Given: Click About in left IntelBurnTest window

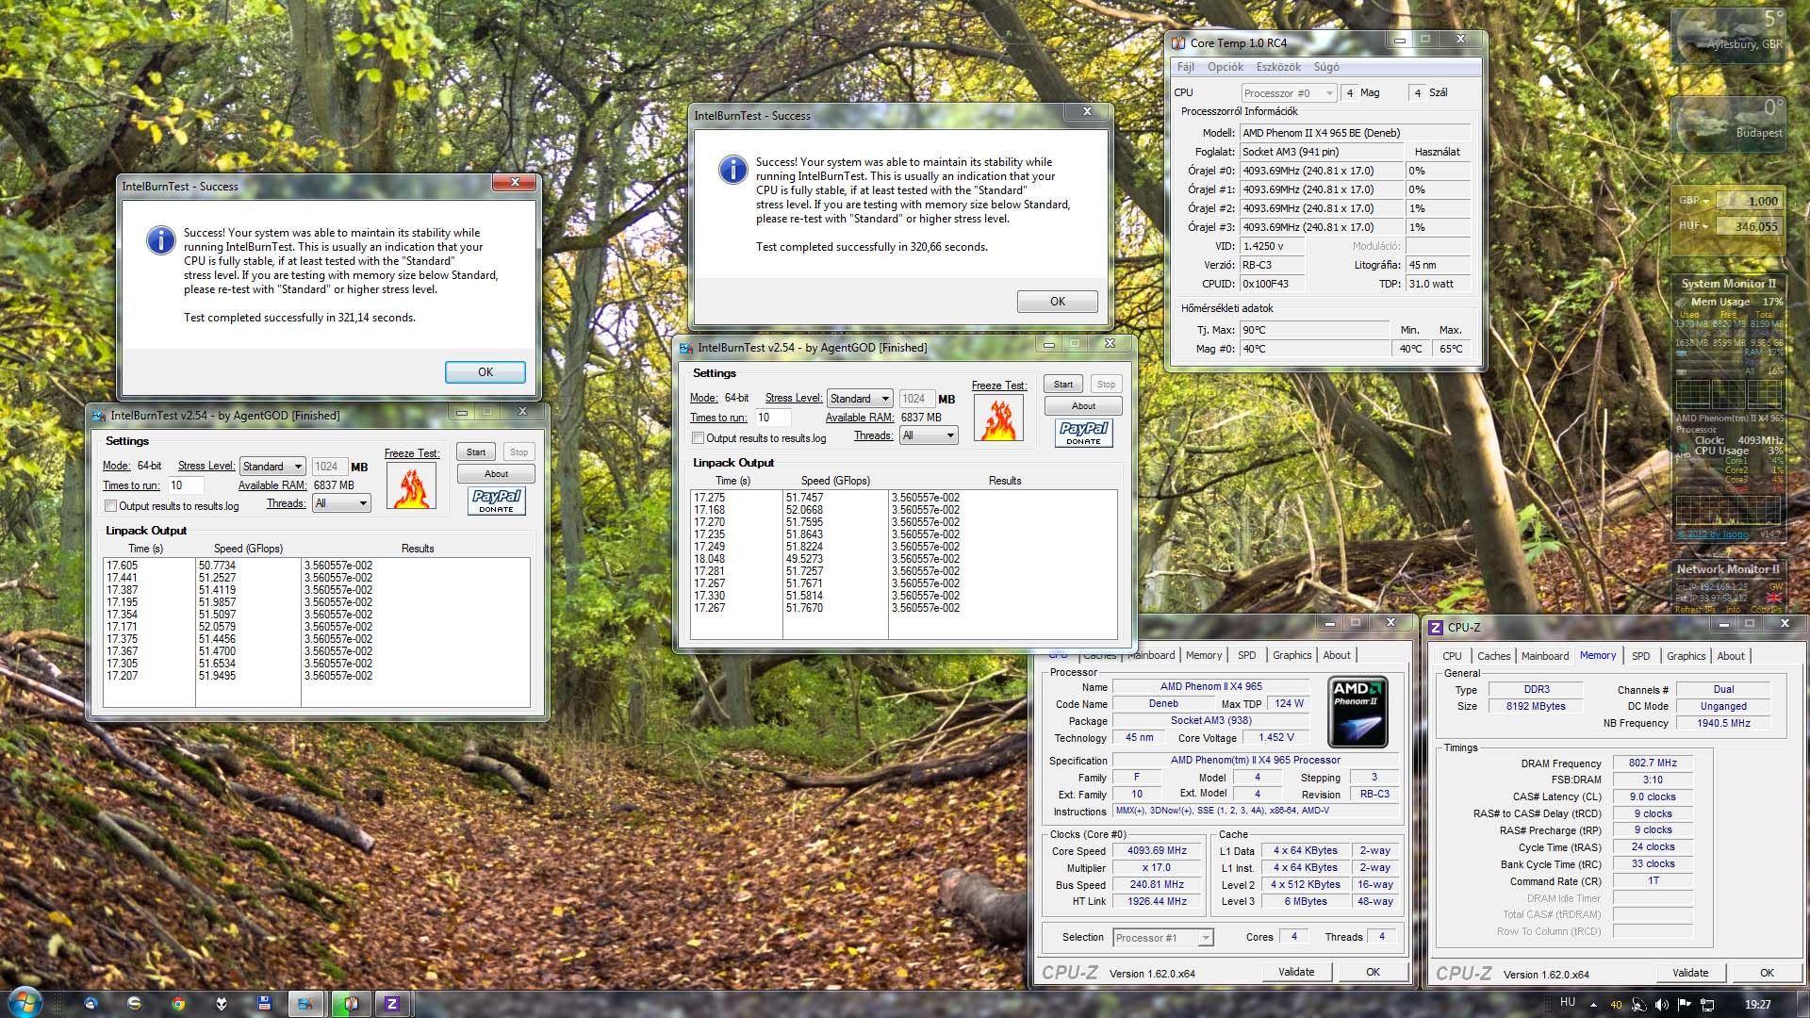Looking at the screenshot, I should (496, 474).
